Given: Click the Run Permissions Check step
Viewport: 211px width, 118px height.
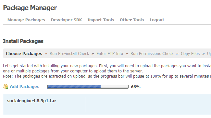Looking at the screenshot, I should tap(152, 53).
